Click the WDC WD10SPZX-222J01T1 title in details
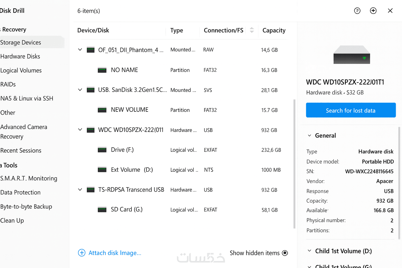Screen dimensions: 402x268 tap(345, 82)
